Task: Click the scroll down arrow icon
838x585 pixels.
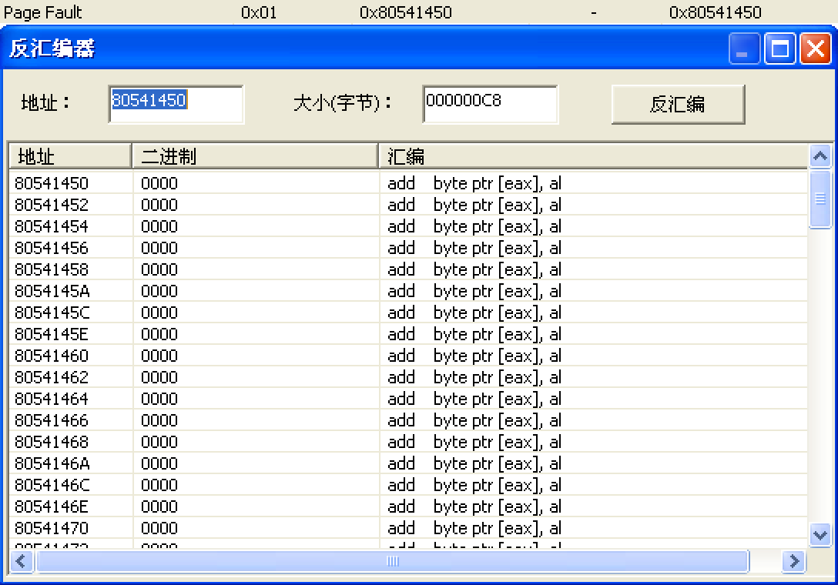Action: [x=820, y=536]
